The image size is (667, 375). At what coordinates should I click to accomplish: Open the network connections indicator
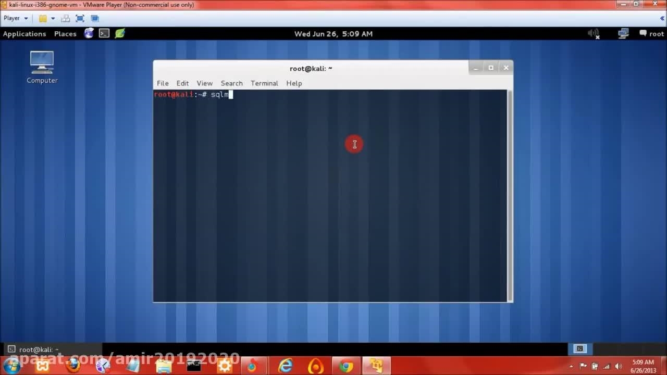pos(623,34)
